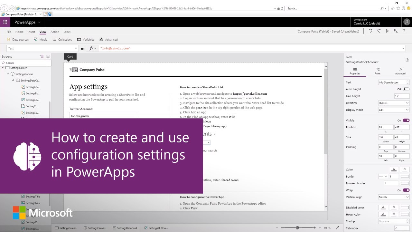Open browser favorites star icon
Screen dimensions: 412x232
click(x=398, y=8)
